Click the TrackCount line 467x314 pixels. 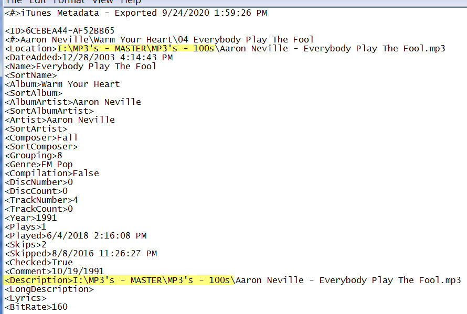[39, 209]
